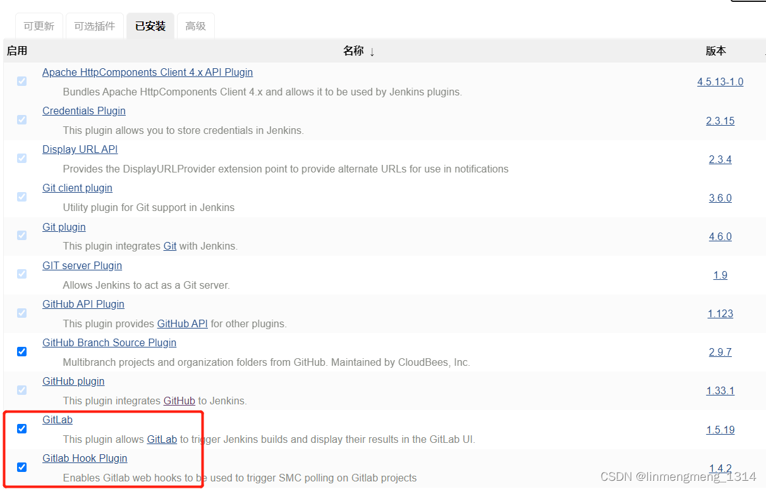Open the 可选插件 tab
Viewport: 766px width, 489px height.
(95, 26)
